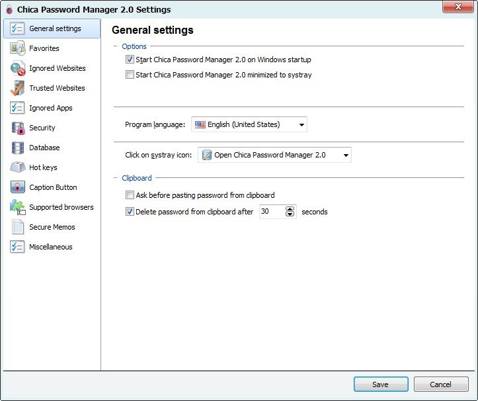The width and height of the screenshot is (478, 401).
Task: Click the Hot keys keyboard key icon
Action: pyautogui.click(x=17, y=167)
